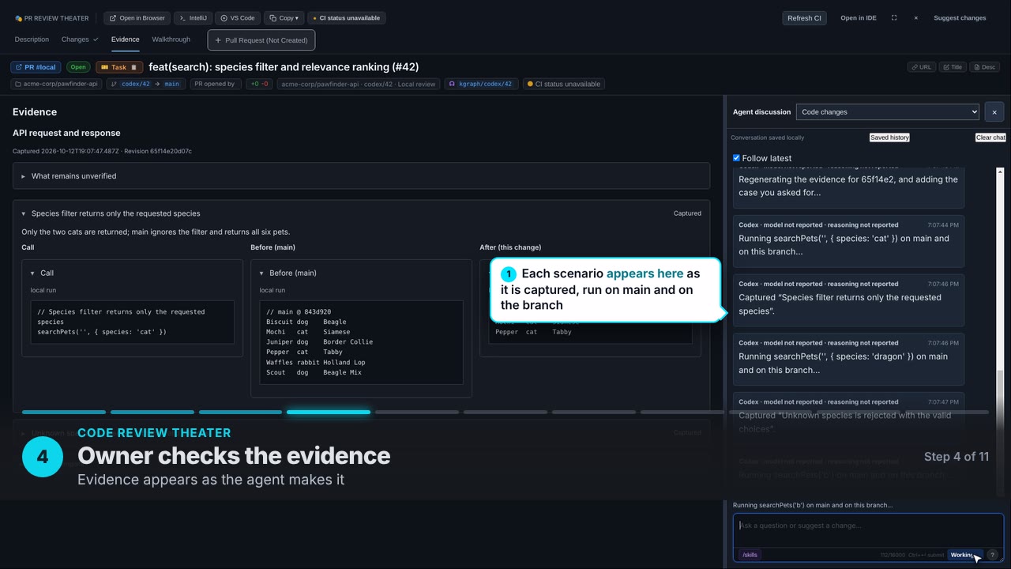Click the CI status unavailable badge in toolbar
The width and height of the screenshot is (1011, 569).
[347, 18]
